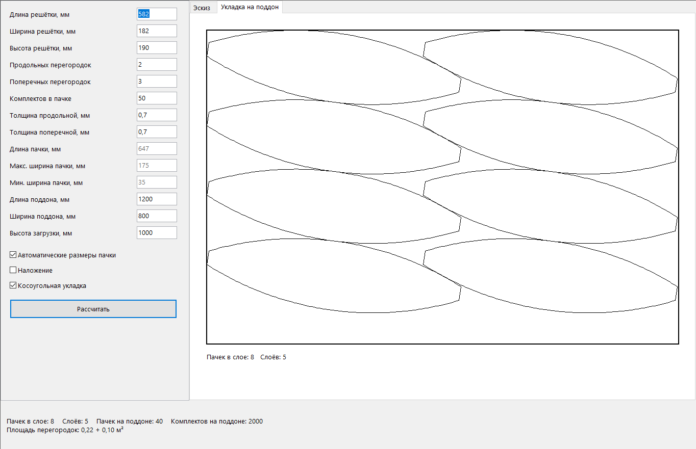Click the 'Слоёв: 5' text under the drawing
This screenshot has height=449, width=696.
tap(273, 357)
